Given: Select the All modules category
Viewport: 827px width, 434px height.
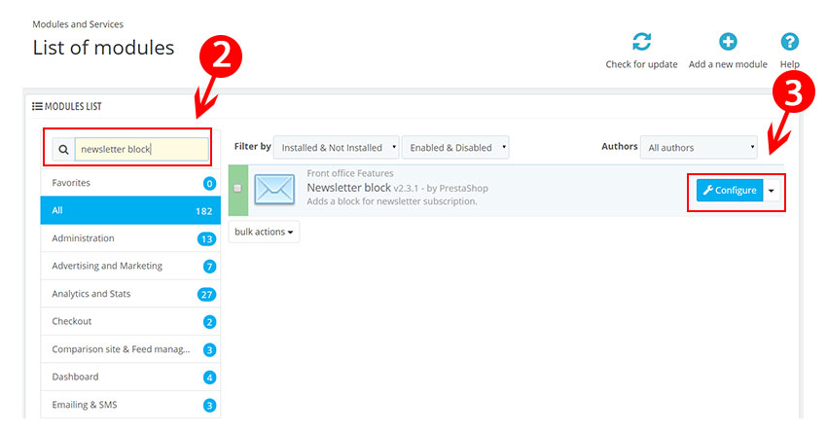Looking at the screenshot, I should (x=130, y=210).
